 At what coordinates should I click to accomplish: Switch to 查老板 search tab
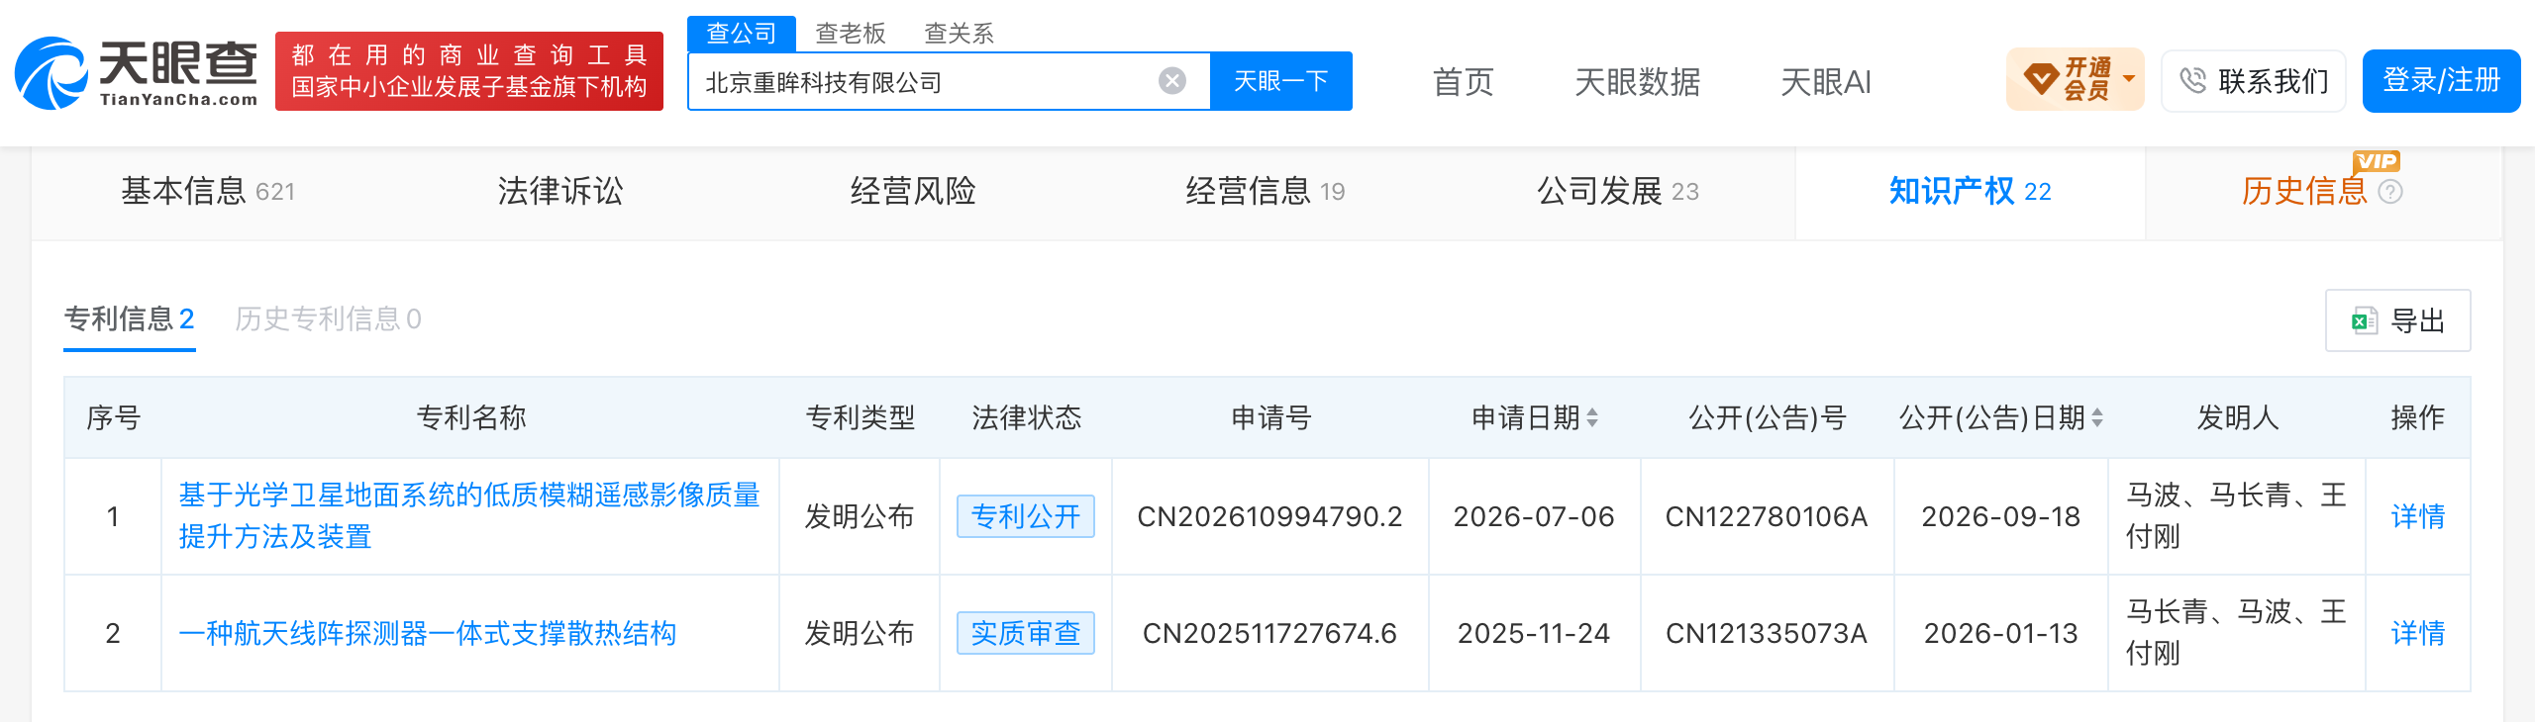tap(850, 34)
